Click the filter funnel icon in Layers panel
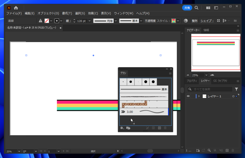The image size is (245, 158). pyautogui.click(x=236, y=89)
